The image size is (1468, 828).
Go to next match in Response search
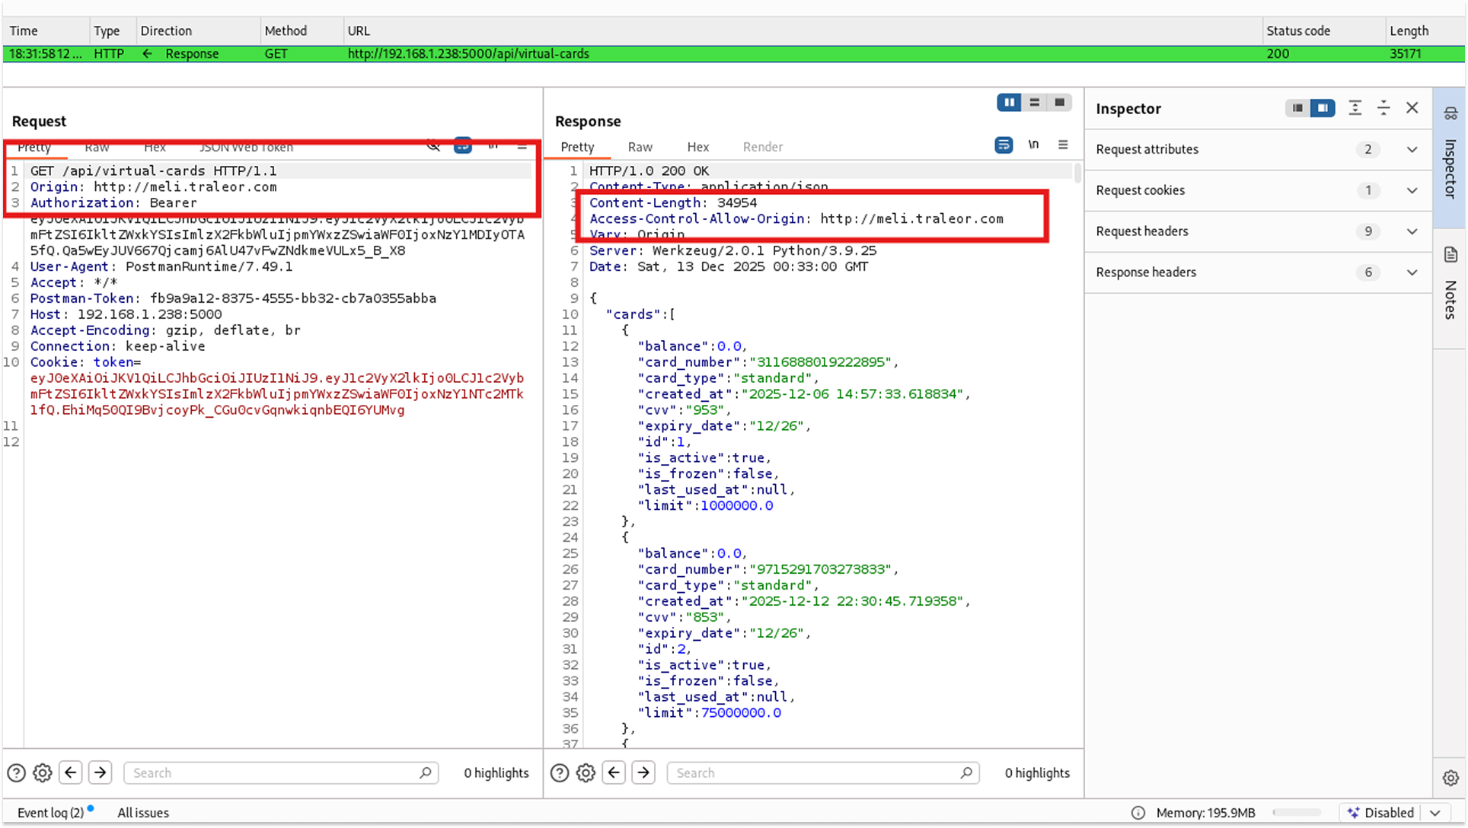pos(643,773)
